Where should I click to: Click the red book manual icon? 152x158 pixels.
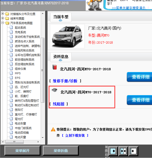pyautogui.click(x=55, y=67)
